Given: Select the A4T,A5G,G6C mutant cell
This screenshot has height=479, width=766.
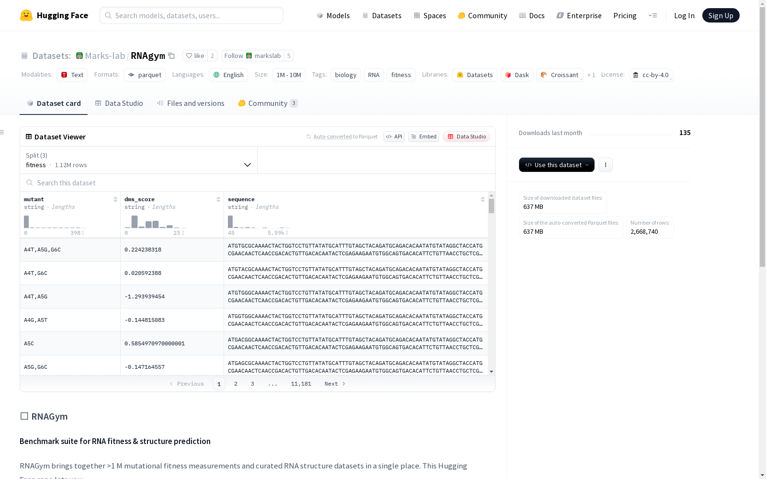Looking at the screenshot, I should (x=70, y=250).
